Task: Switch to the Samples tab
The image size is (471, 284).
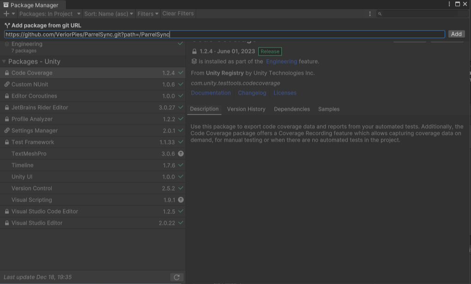Action: pyautogui.click(x=329, y=109)
